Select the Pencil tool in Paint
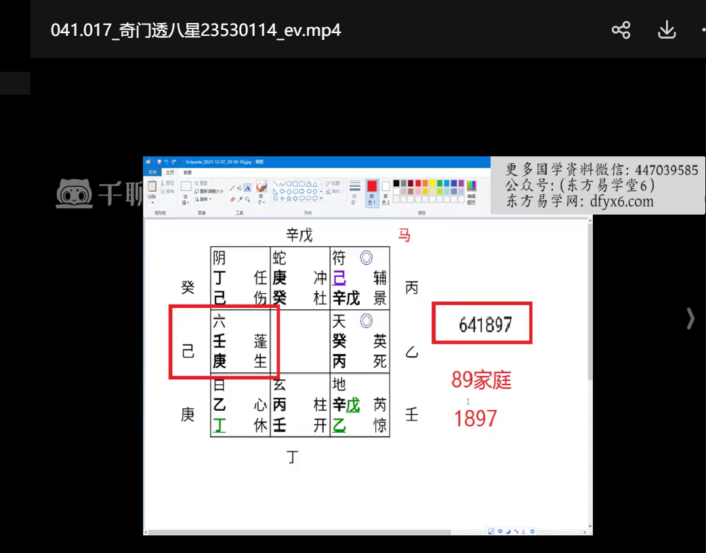 [232, 188]
